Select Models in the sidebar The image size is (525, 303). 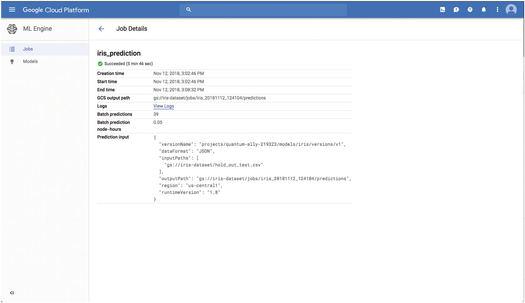pos(45,62)
